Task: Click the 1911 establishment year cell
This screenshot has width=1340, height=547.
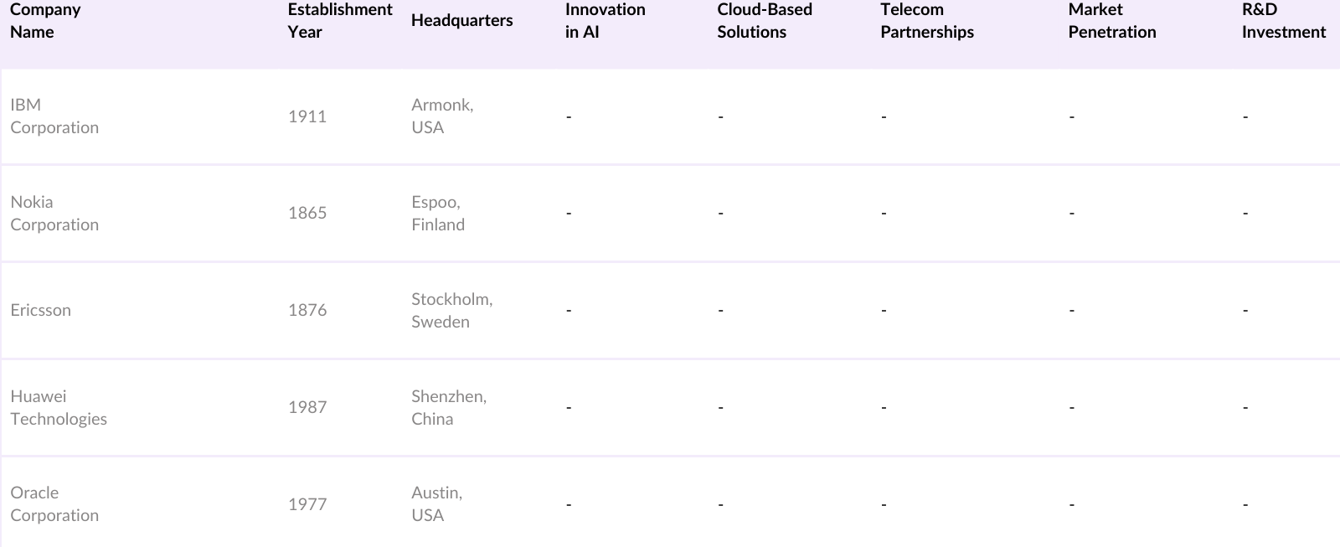Action: (x=307, y=116)
